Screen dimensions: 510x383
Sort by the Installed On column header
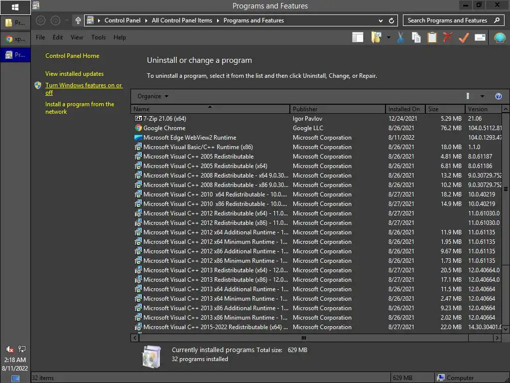point(405,109)
